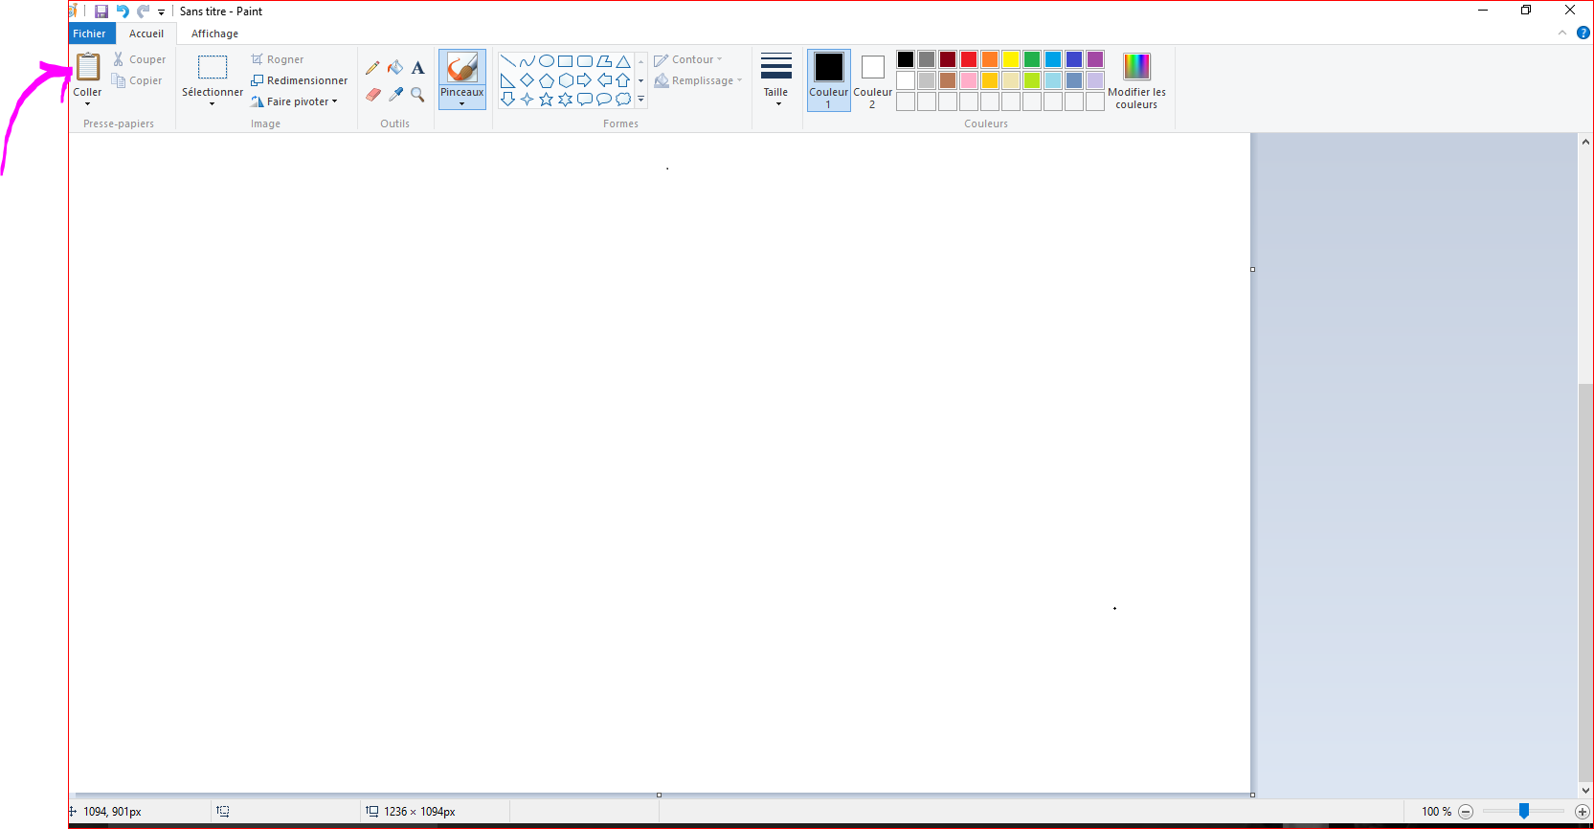The height and width of the screenshot is (829, 1594).
Task: Click the zoom slider handle
Action: 1524,812
